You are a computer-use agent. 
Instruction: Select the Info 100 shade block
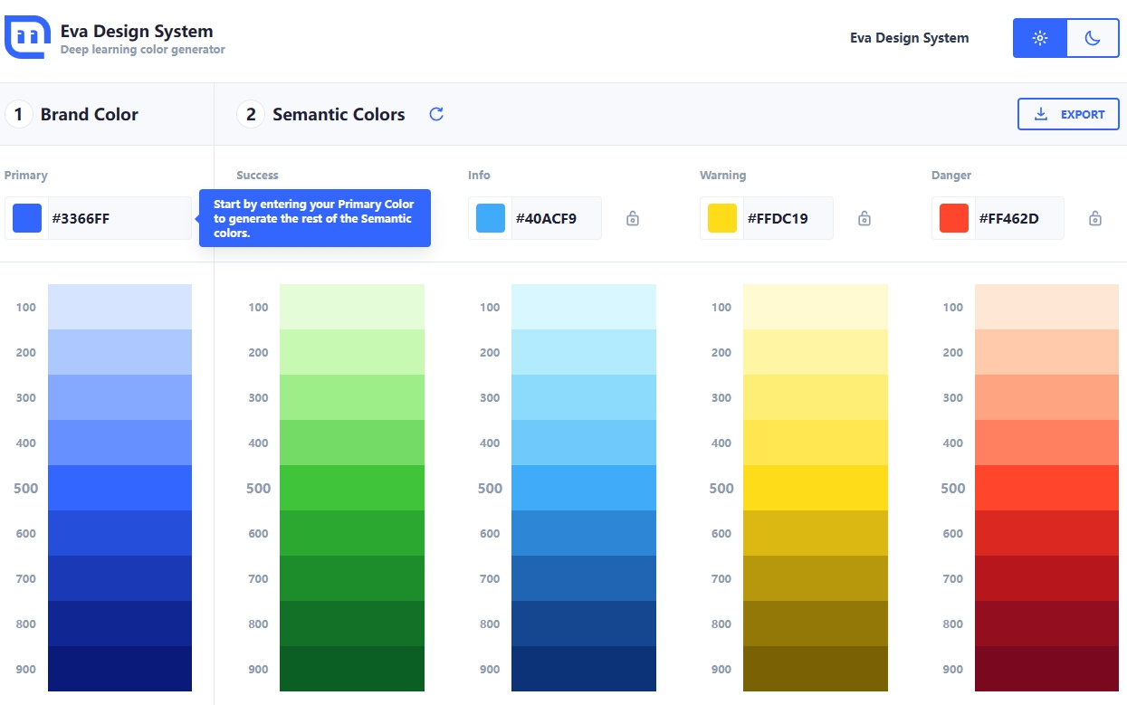point(584,307)
